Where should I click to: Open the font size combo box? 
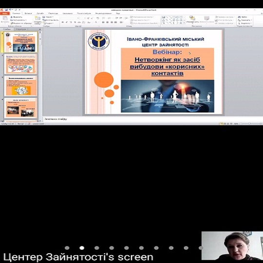coord(82,18)
